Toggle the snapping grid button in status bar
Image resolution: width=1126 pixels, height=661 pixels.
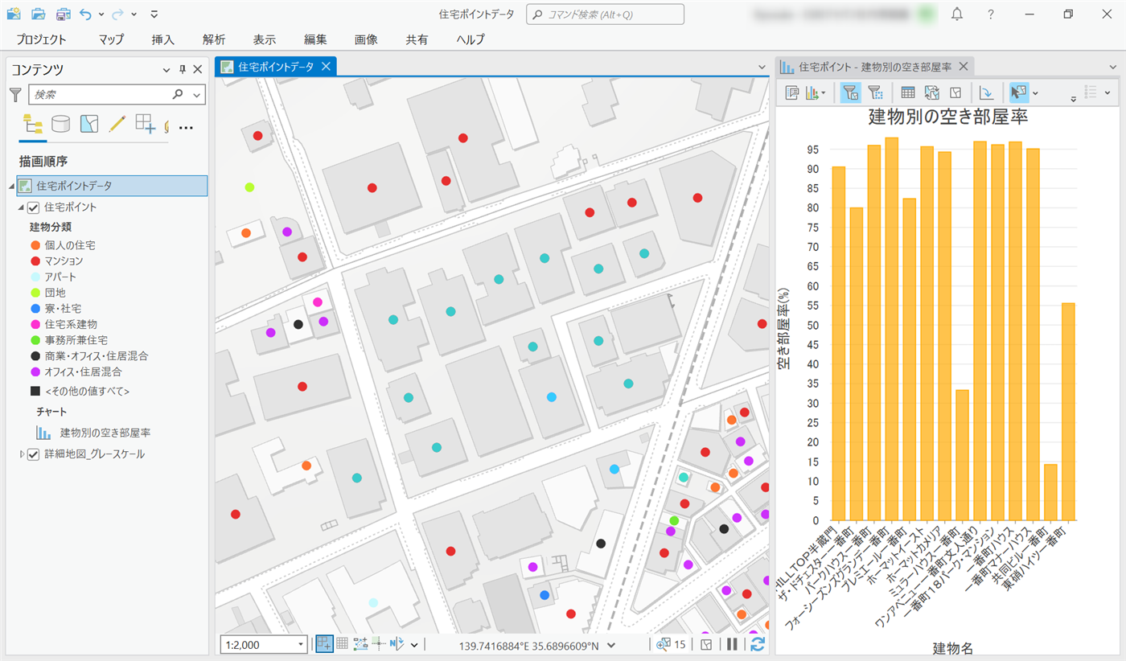pyautogui.click(x=342, y=644)
